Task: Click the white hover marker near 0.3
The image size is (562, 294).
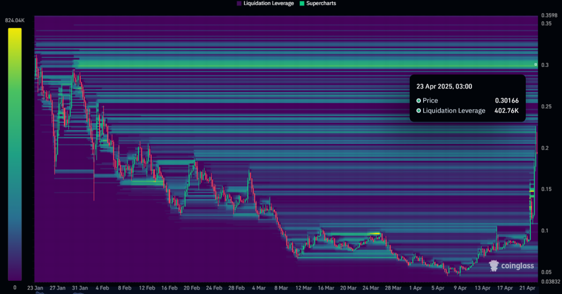Action: click(536, 65)
